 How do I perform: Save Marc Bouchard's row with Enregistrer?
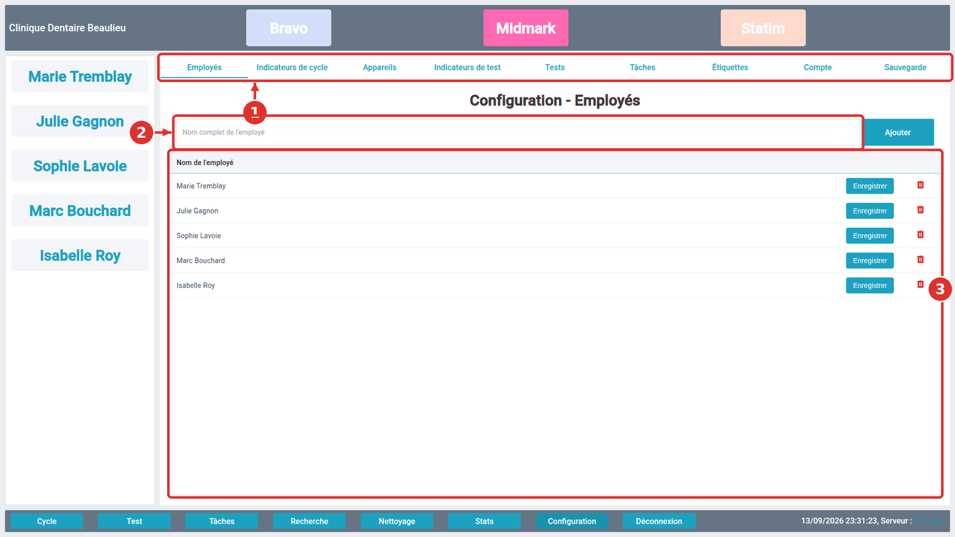pos(870,261)
